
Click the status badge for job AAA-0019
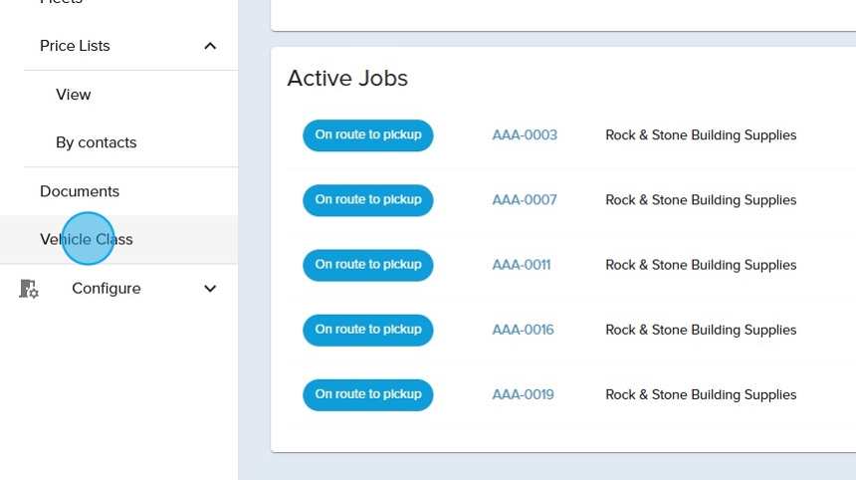368,394
